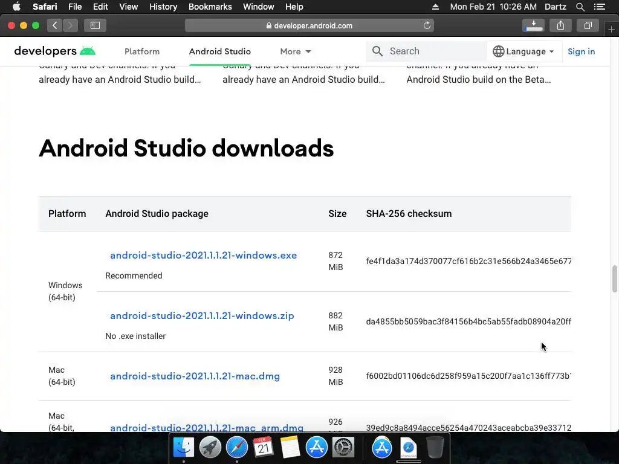Open the Language dropdown
This screenshot has height=464, width=619.
click(524, 51)
